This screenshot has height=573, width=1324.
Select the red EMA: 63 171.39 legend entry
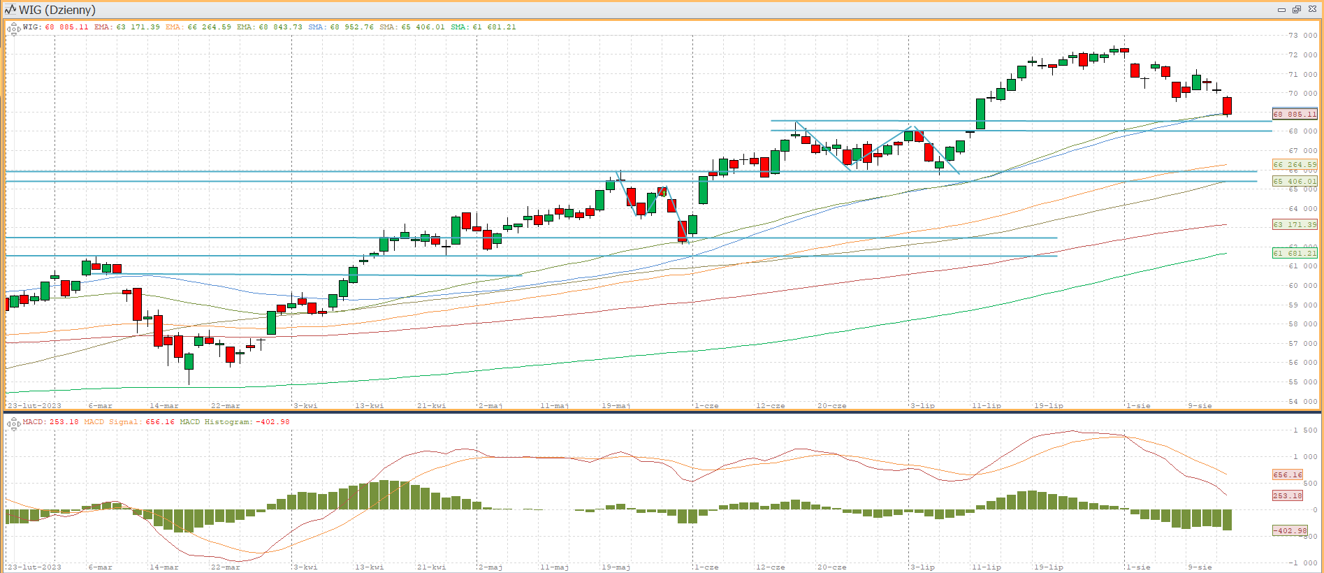[127, 27]
